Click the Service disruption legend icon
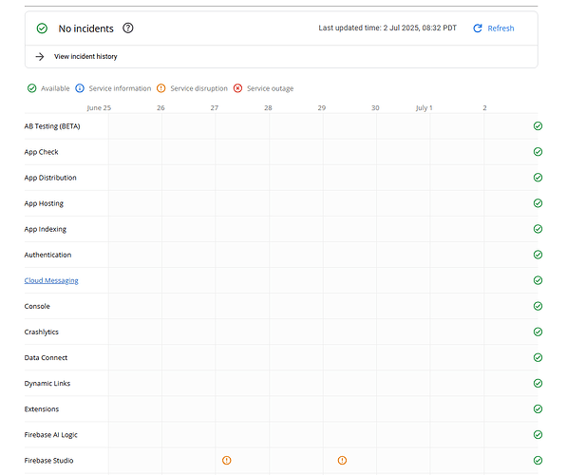Viewport: 567px width, 475px height. (161, 88)
